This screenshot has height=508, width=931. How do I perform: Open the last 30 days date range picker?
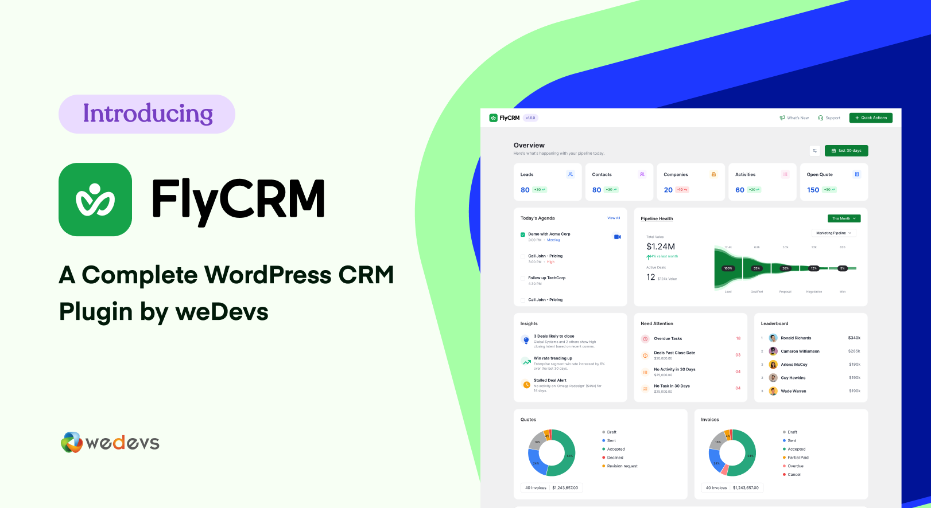pyautogui.click(x=846, y=151)
